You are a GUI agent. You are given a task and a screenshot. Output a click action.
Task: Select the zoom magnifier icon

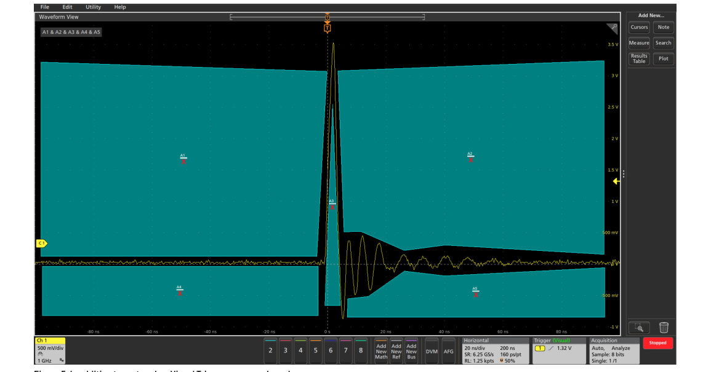pos(639,327)
